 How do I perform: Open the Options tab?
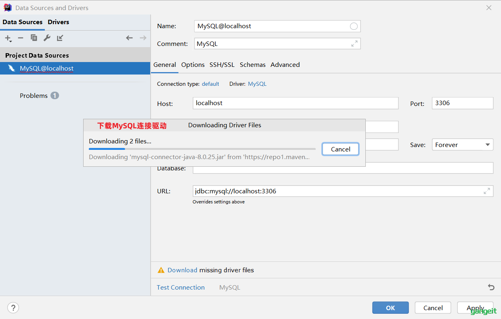click(x=193, y=64)
